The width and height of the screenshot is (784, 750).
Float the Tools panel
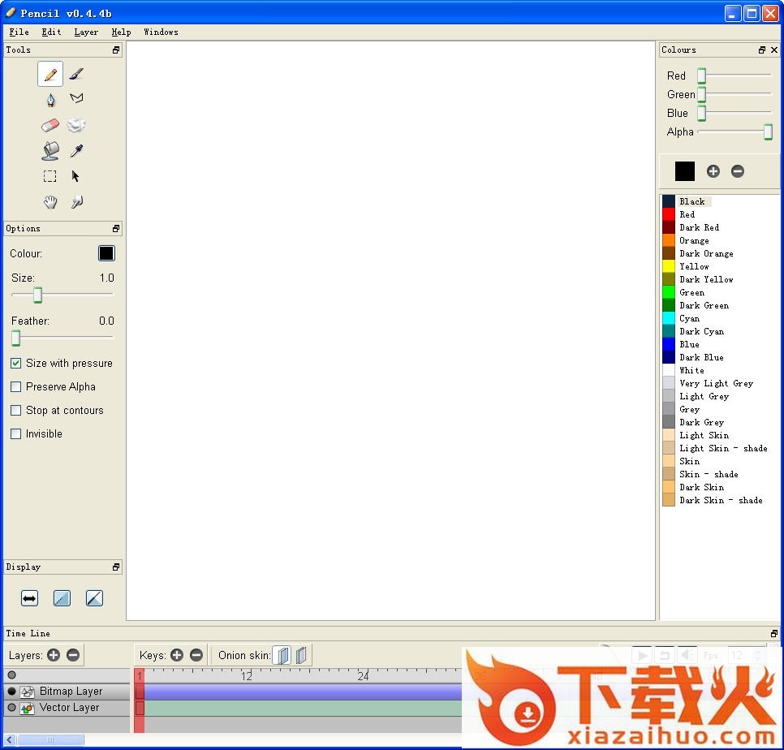116,50
